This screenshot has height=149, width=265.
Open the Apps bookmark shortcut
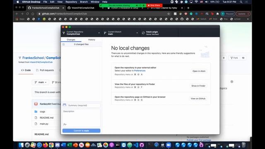[x=20, y=19]
